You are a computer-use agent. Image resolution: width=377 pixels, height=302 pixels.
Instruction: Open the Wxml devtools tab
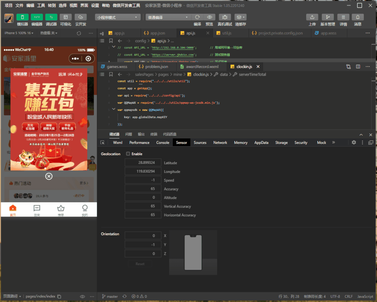point(118,143)
